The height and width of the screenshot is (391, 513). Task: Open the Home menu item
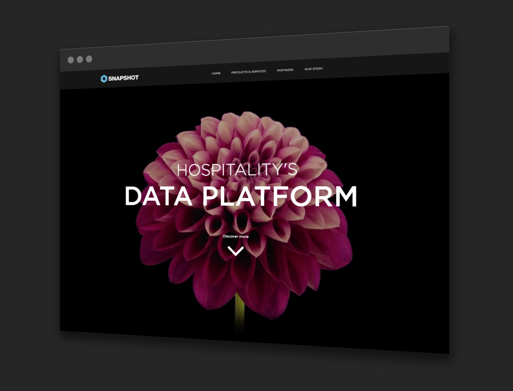[x=216, y=73]
